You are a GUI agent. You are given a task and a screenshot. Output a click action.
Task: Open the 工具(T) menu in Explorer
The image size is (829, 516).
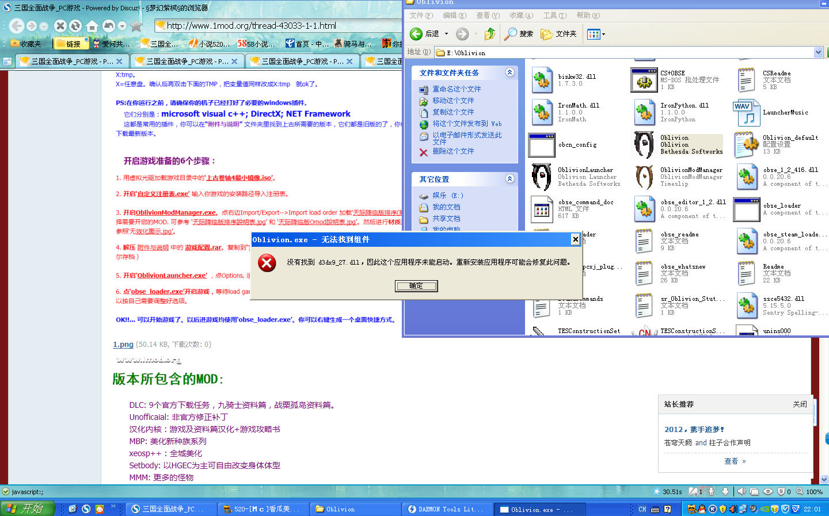[x=554, y=16]
